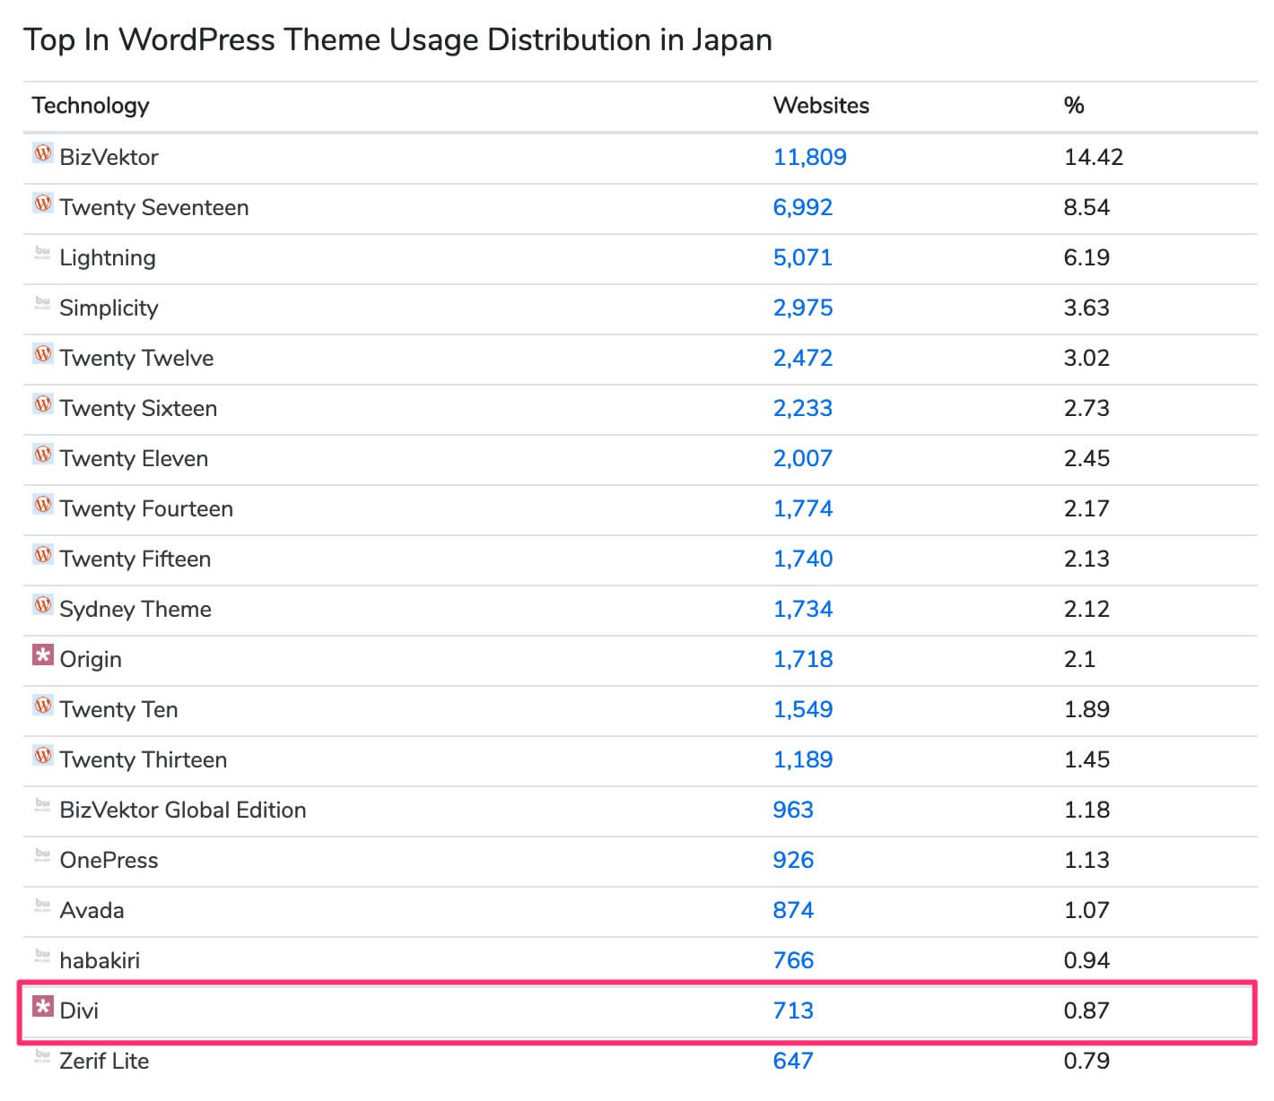Select the OnePress theme name

(109, 860)
